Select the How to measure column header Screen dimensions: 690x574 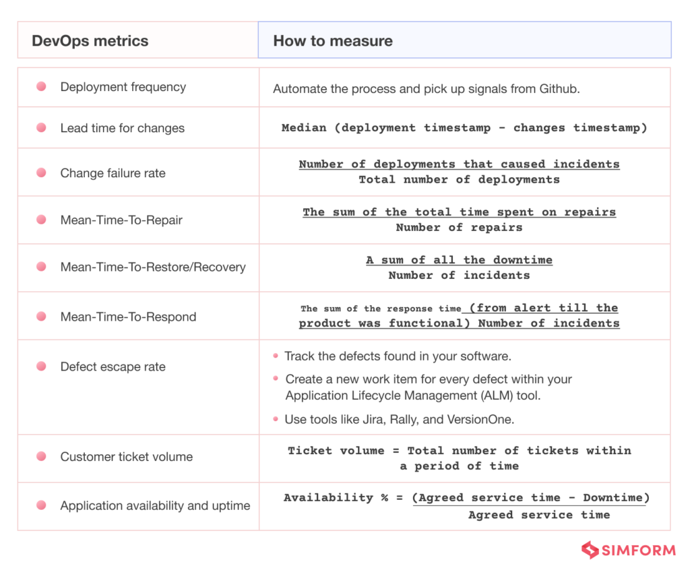332,40
